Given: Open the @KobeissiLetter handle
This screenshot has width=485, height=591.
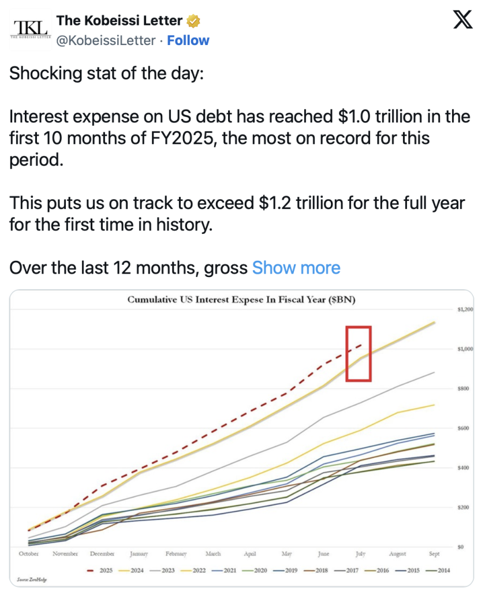Looking at the screenshot, I should point(106,40).
